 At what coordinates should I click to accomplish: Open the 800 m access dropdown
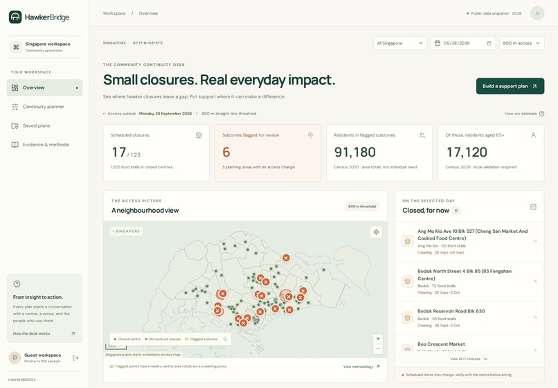coord(521,43)
